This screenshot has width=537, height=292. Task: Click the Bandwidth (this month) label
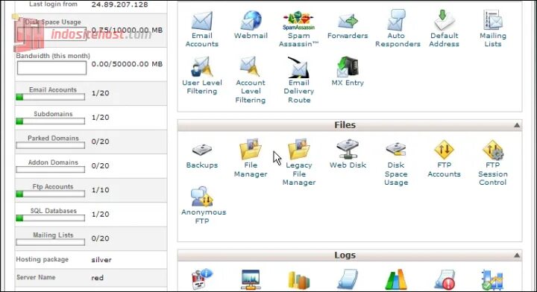[x=53, y=56]
